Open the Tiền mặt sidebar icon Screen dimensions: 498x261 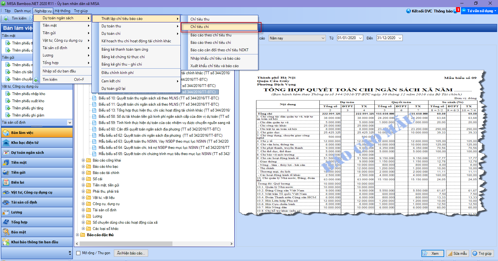click(6, 163)
